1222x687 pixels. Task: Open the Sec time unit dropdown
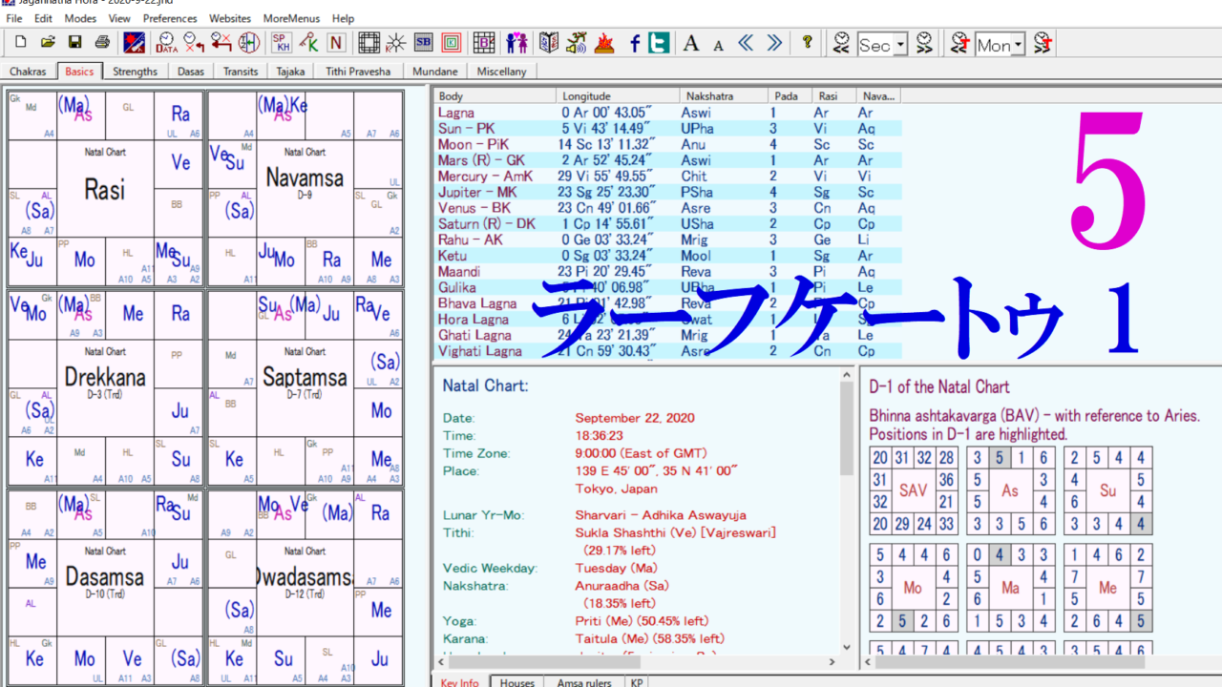(900, 45)
